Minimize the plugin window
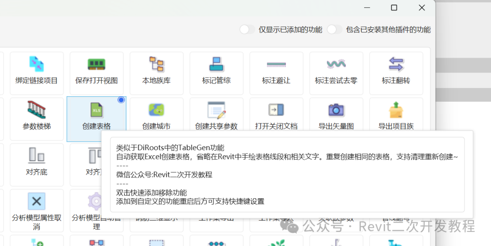This screenshot has width=491, height=246. click(x=367, y=8)
